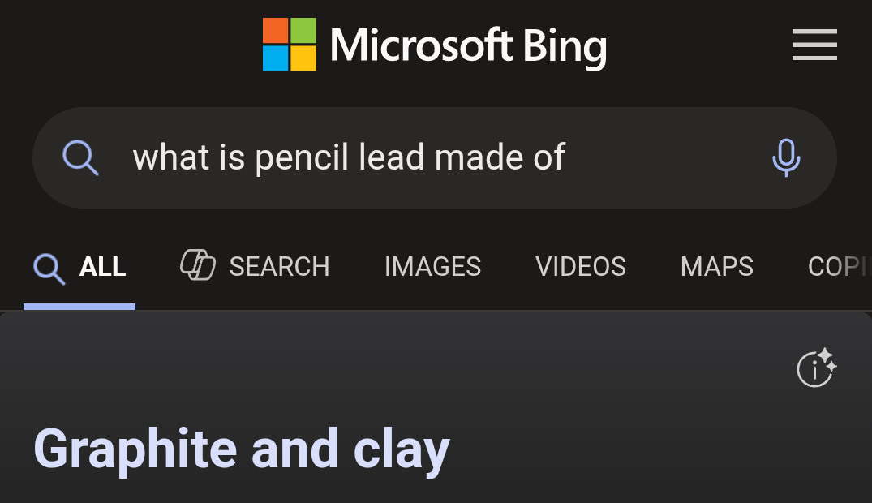Click the query text 'what is pencil lead made of'
872x503 pixels.
click(x=349, y=157)
